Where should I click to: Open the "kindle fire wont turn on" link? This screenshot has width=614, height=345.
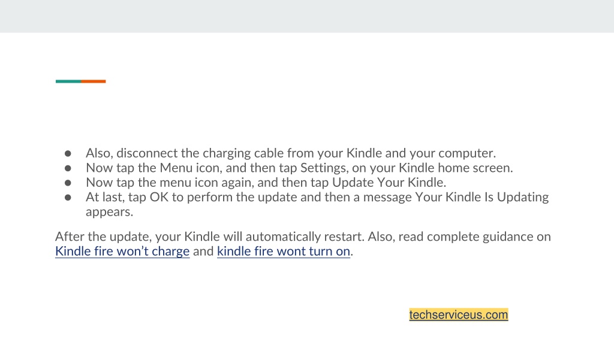coord(284,251)
